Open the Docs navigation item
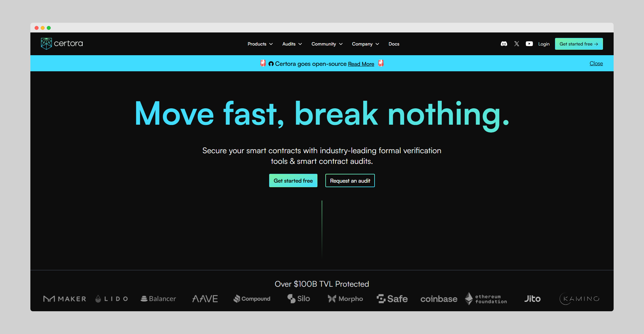This screenshot has width=644, height=334. pos(394,44)
